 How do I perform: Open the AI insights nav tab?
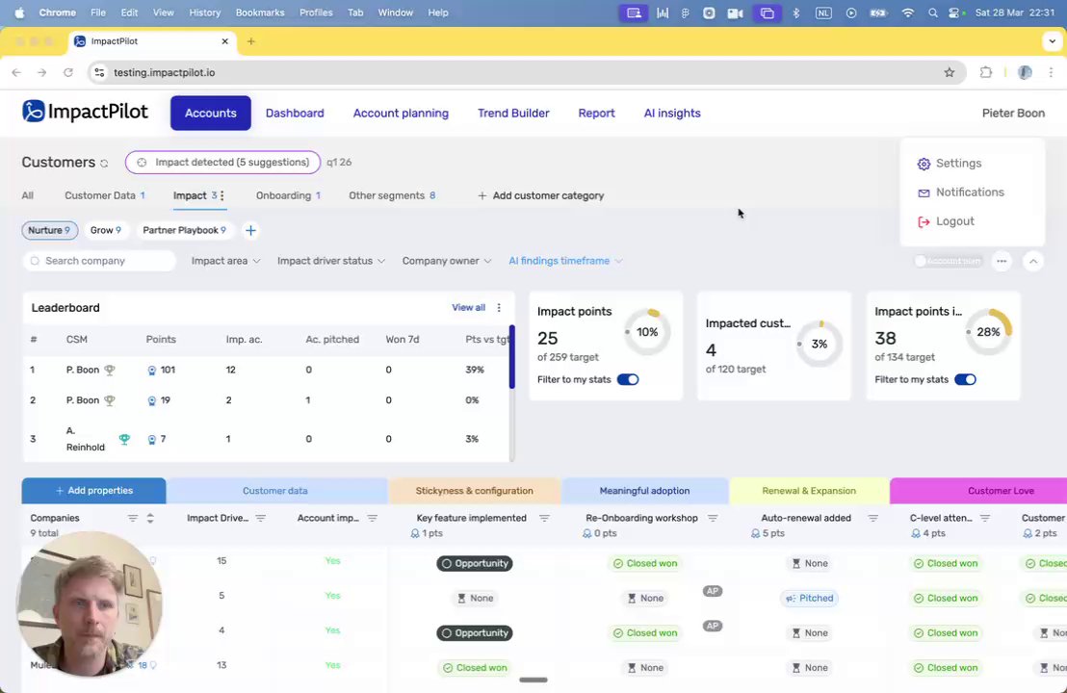click(x=672, y=113)
